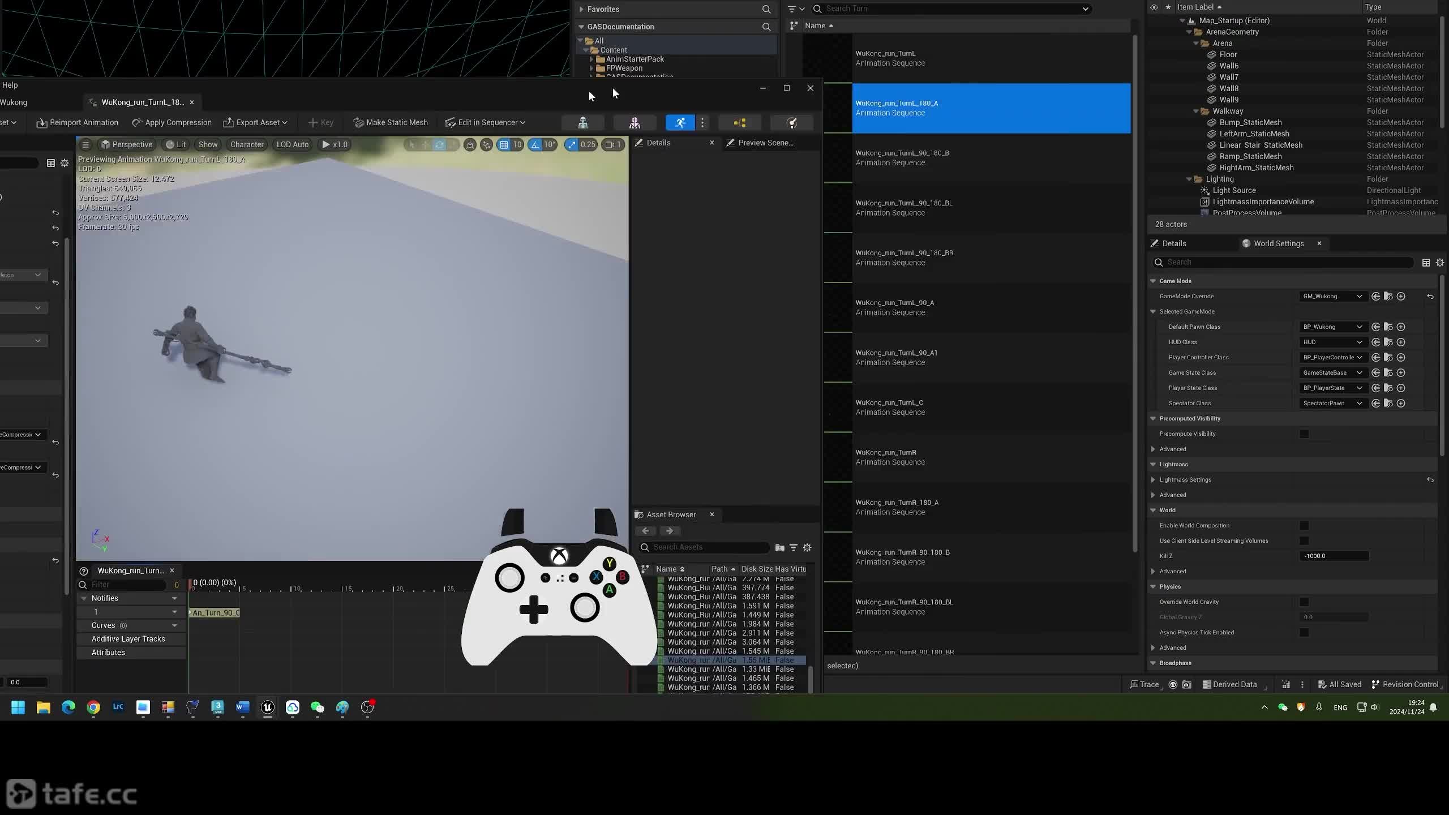Open Export Asset dropdown
Image resolution: width=1449 pixels, height=815 pixels.
coord(255,122)
